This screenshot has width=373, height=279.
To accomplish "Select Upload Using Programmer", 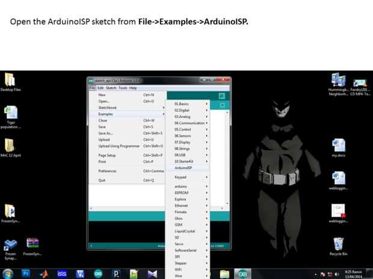I will (127, 146).
